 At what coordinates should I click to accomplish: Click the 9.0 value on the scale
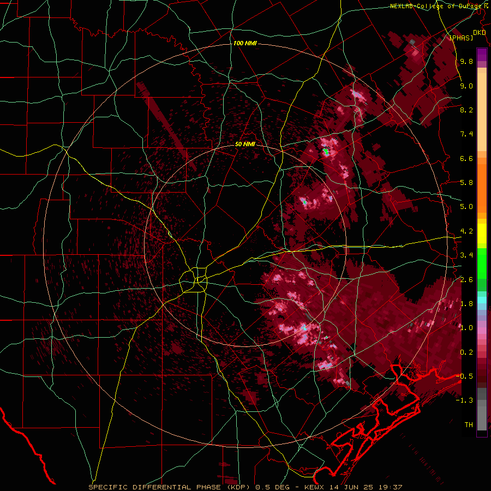pyautogui.click(x=466, y=86)
